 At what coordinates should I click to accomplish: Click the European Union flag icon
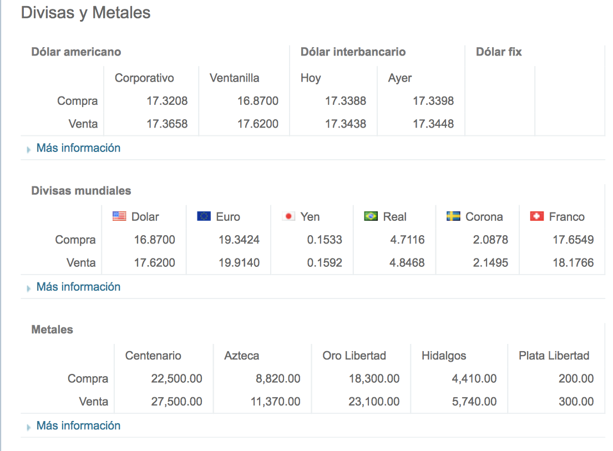click(204, 216)
